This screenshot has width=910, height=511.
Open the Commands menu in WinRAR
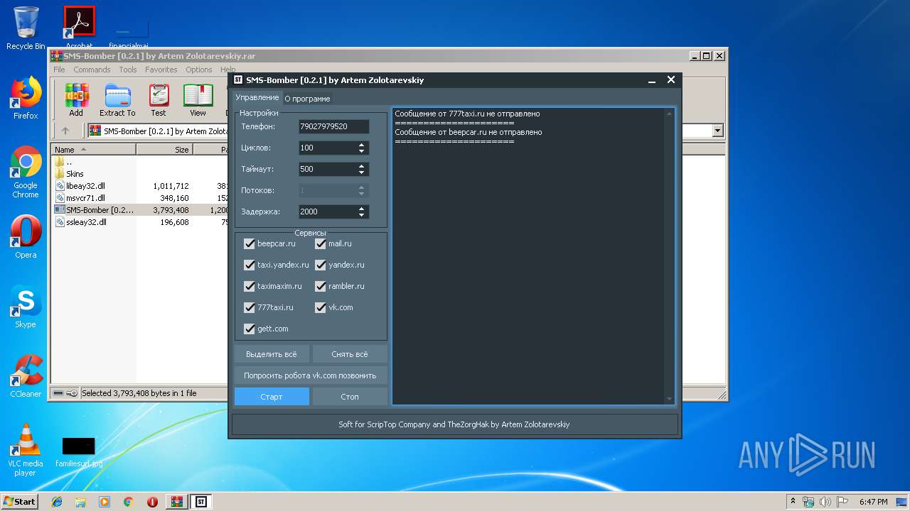point(92,70)
